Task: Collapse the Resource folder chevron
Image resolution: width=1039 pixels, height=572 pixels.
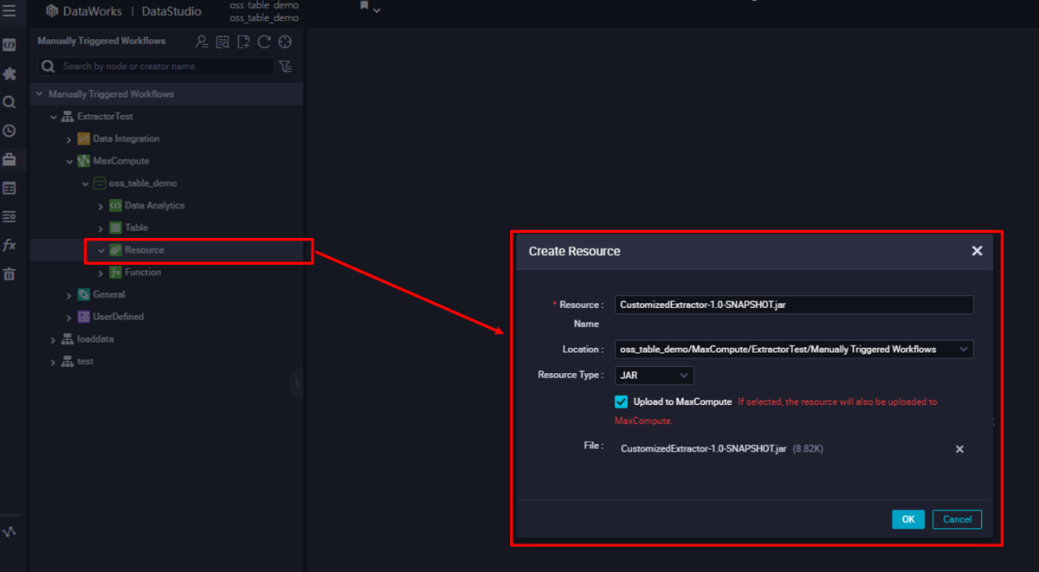Action: (101, 251)
